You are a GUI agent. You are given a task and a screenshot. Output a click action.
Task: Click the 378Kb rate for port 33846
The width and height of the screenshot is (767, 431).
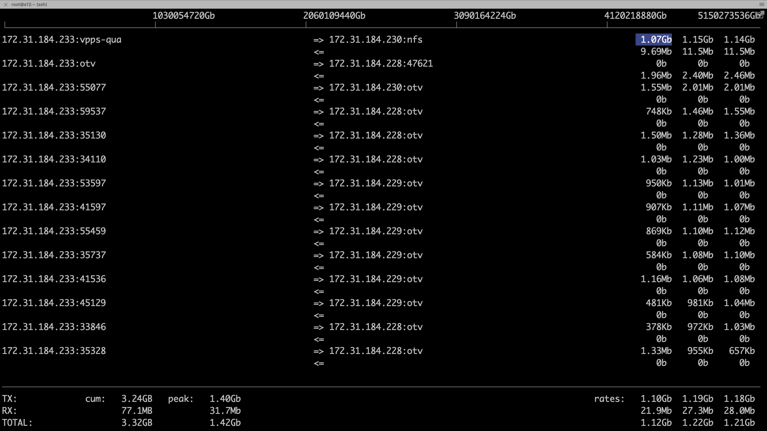tap(659, 327)
